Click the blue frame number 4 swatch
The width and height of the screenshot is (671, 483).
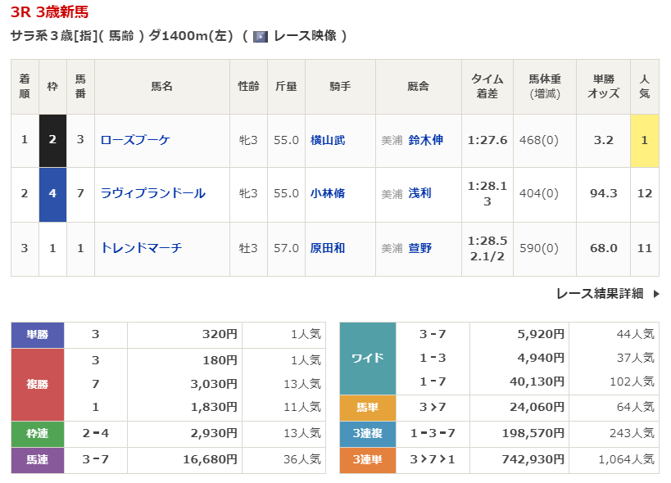tap(52, 194)
